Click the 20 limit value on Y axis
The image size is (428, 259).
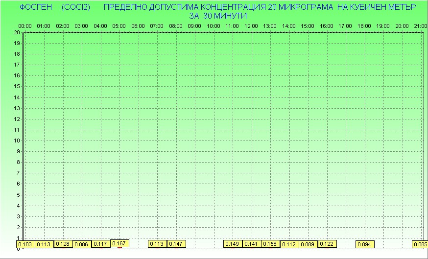(x=17, y=32)
